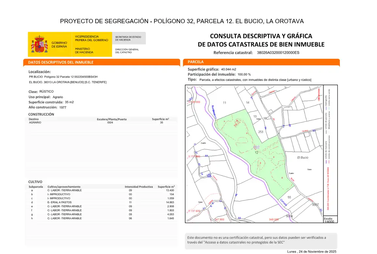Click 'E- ERIAL A PASTOS' in row d
Screen dimensions: 377x254
click(59, 202)
